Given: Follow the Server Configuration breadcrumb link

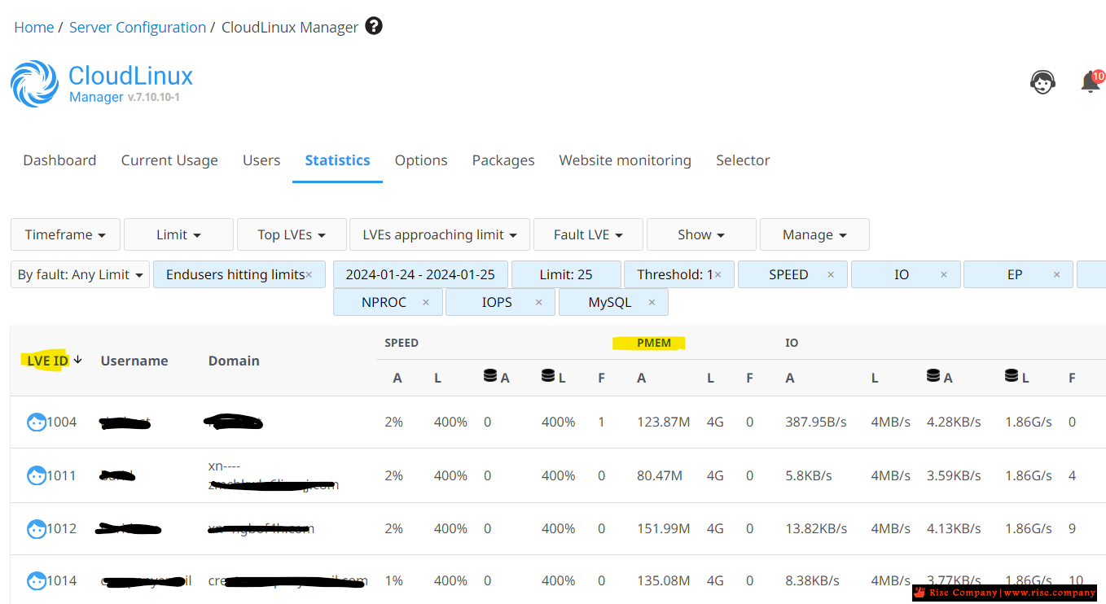Looking at the screenshot, I should click(x=138, y=27).
